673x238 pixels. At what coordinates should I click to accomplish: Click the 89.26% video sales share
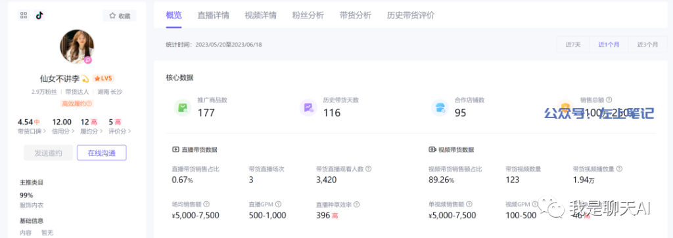click(441, 180)
